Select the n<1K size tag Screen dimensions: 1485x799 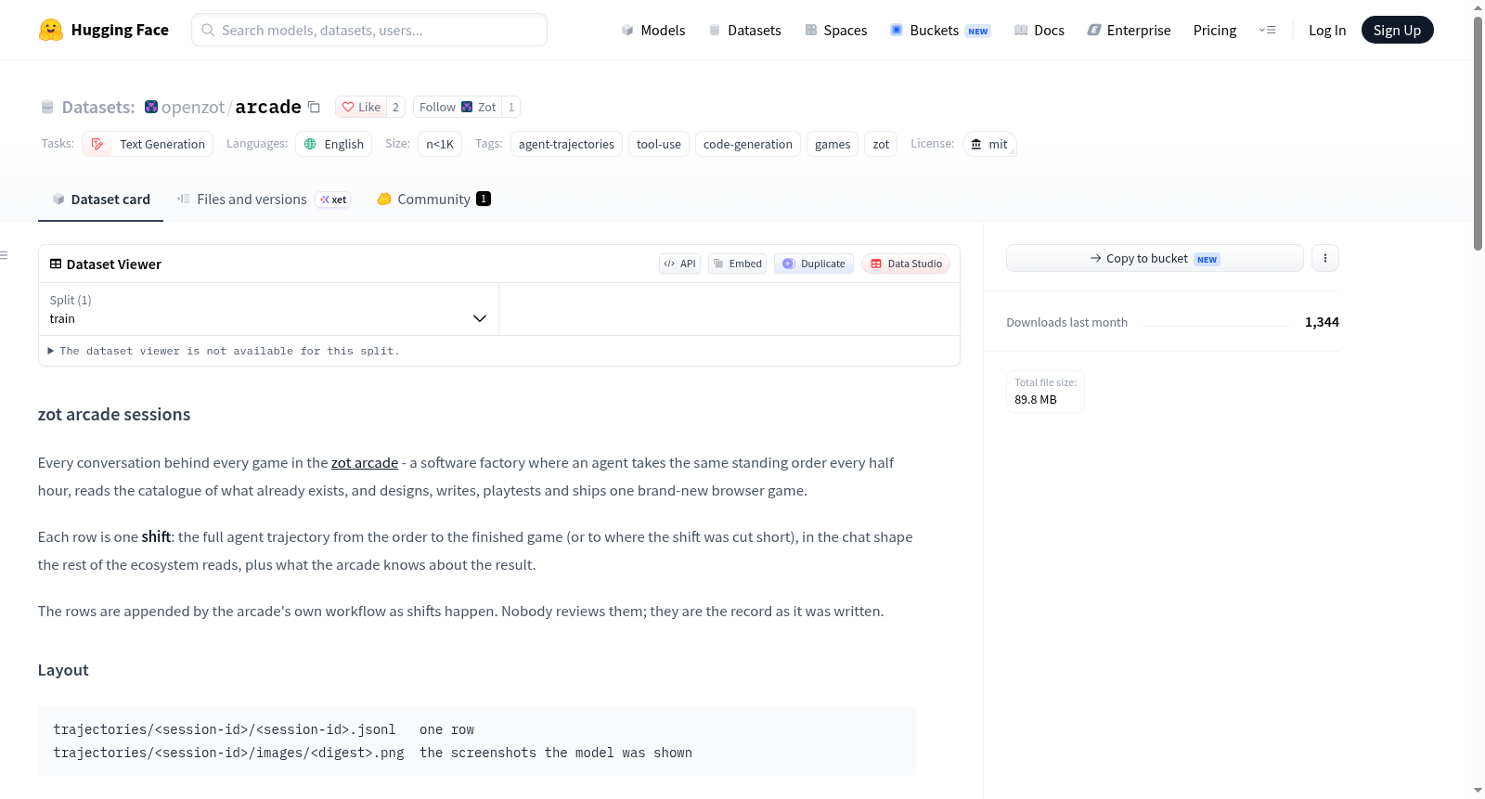pyautogui.click(x=440, y=144)
